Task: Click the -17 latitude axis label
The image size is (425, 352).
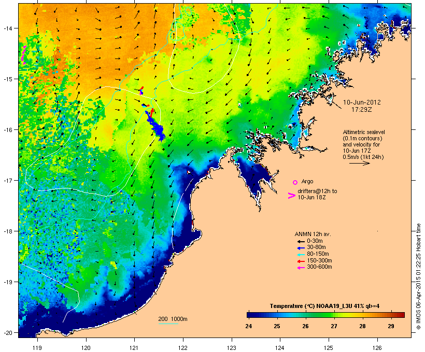Action: click(7, 180)
